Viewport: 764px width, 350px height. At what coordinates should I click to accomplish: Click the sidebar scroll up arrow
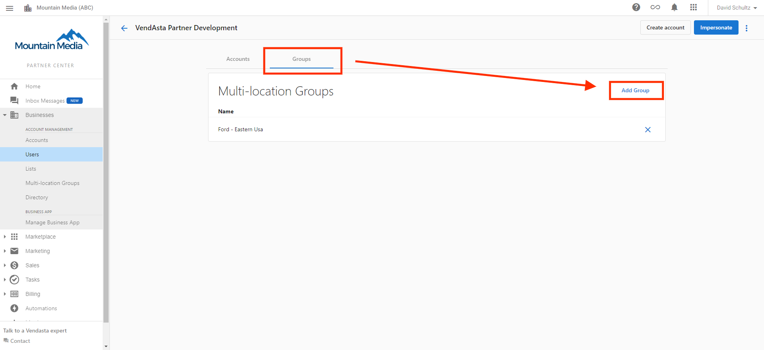[106, 19]
